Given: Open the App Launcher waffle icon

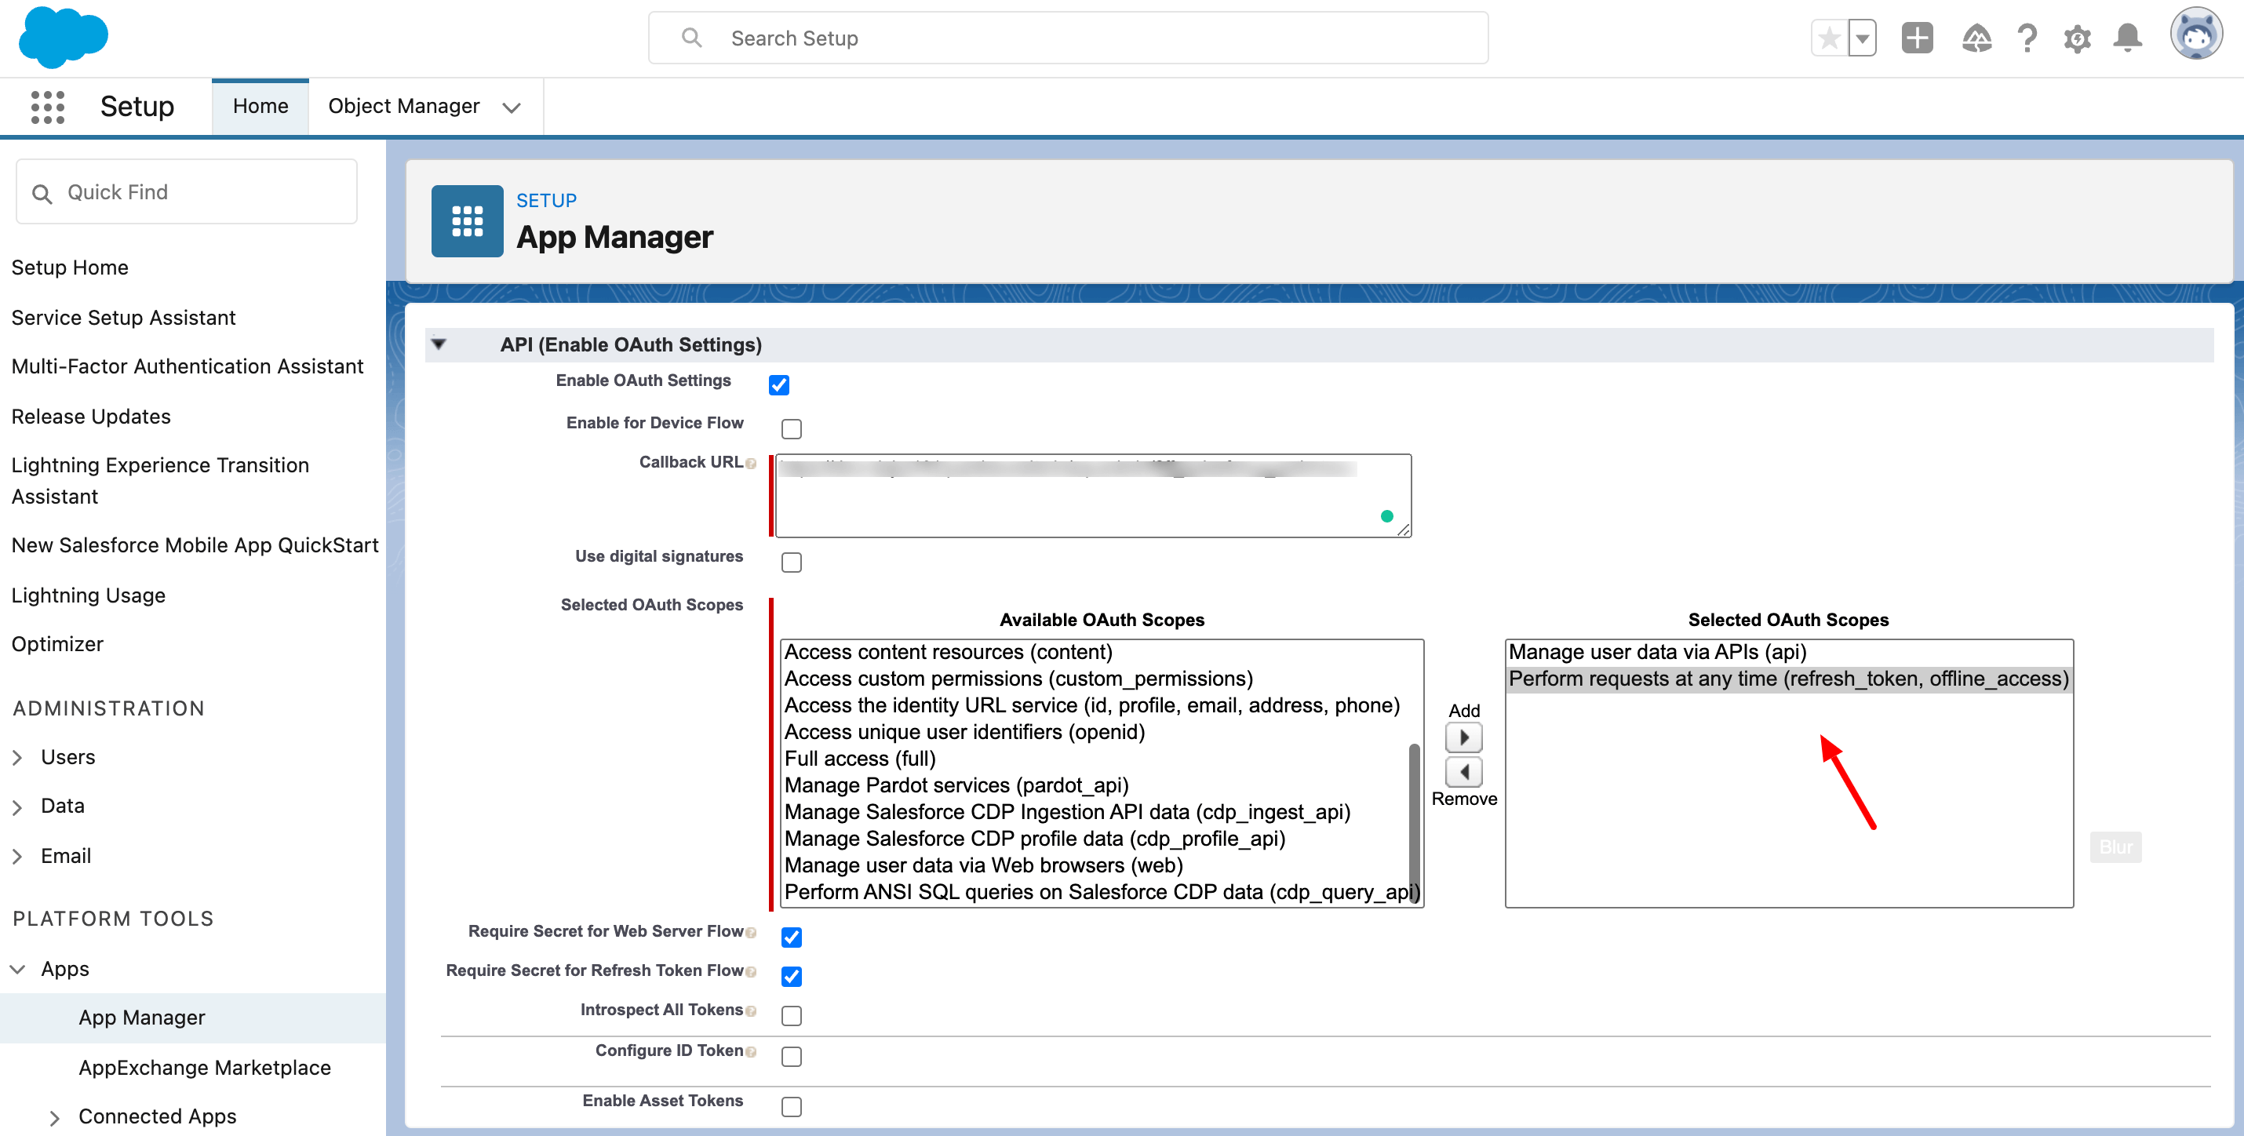Looking at the screenshot, I should pyautogui.click(x=47, y=106).
